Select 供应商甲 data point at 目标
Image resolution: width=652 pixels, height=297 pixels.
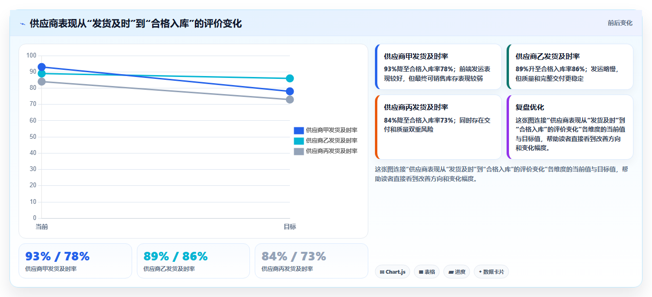coord(290,91)
